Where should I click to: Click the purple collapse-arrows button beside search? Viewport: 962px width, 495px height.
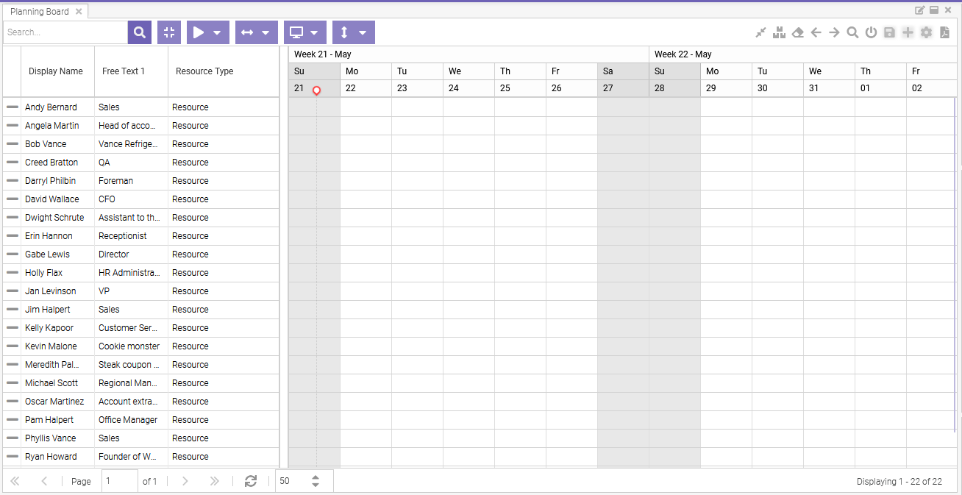169,32
